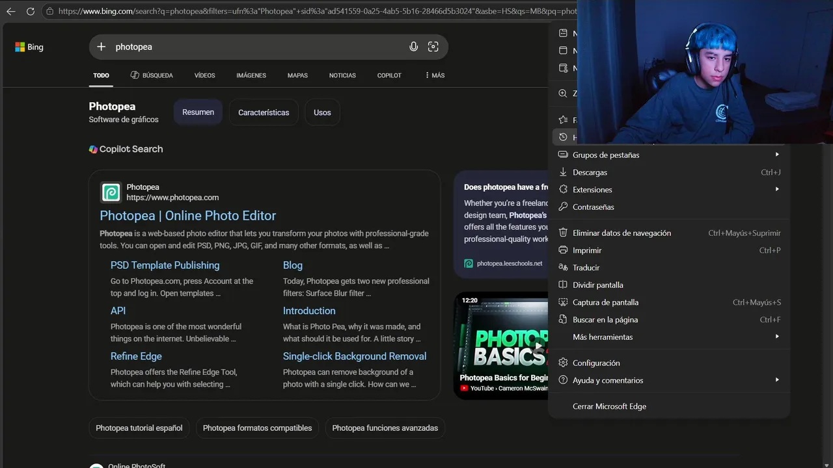Choose Cerrar Microsoft Edge
Screen dimensions: 833x468
(x=669, y=406)
